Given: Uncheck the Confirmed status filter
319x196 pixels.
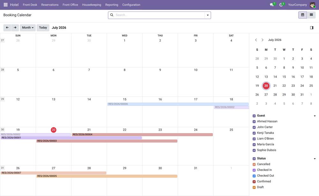Looking at the screenshot, I should click(x=254, y=182).
